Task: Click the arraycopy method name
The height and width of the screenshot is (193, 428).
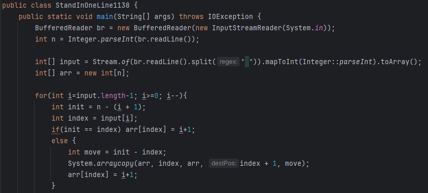Action: (115, 164)
